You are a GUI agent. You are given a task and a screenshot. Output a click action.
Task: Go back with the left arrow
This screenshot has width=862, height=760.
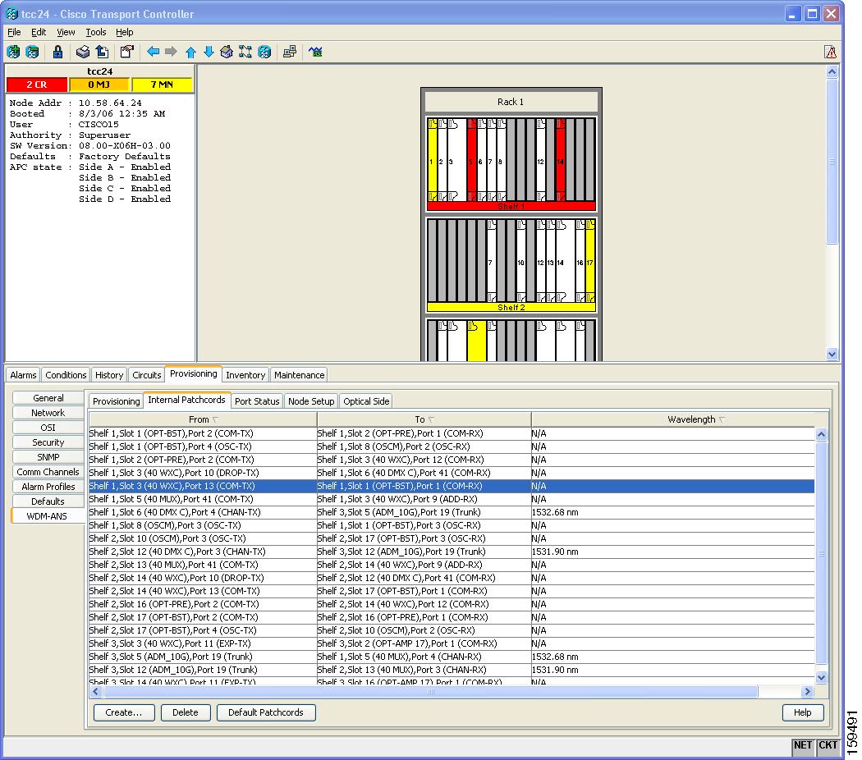click(153, 52)
